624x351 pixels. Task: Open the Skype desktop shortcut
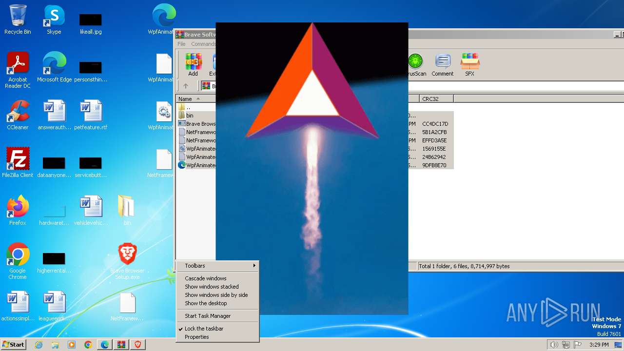(54, 19)
